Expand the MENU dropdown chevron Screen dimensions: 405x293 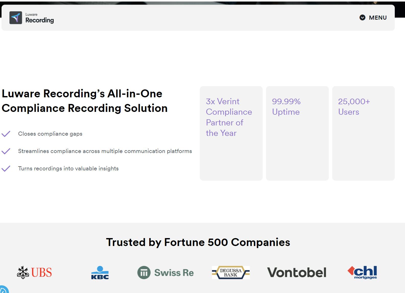pos(362,18)
